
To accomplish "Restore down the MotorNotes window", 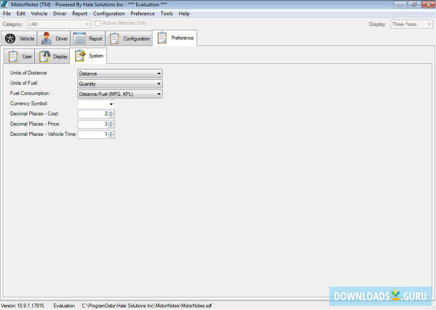I will [414, 4].
